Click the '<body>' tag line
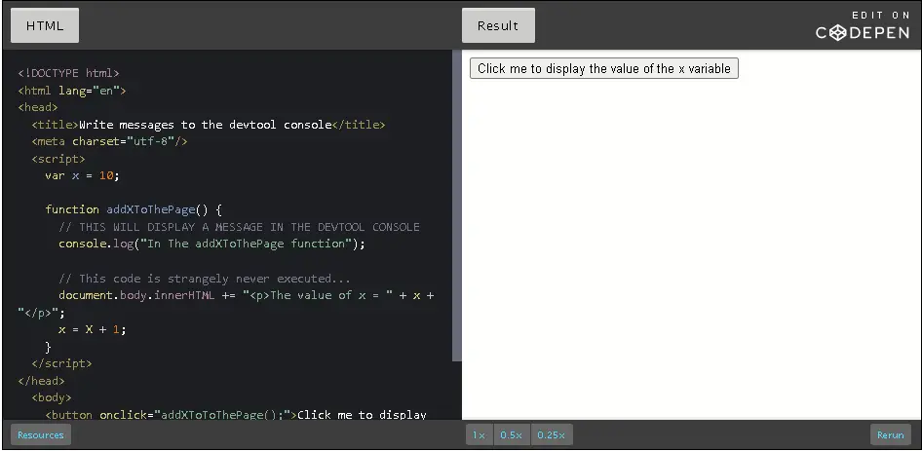This screenshot has width=922, height=451. pos(52,398)
